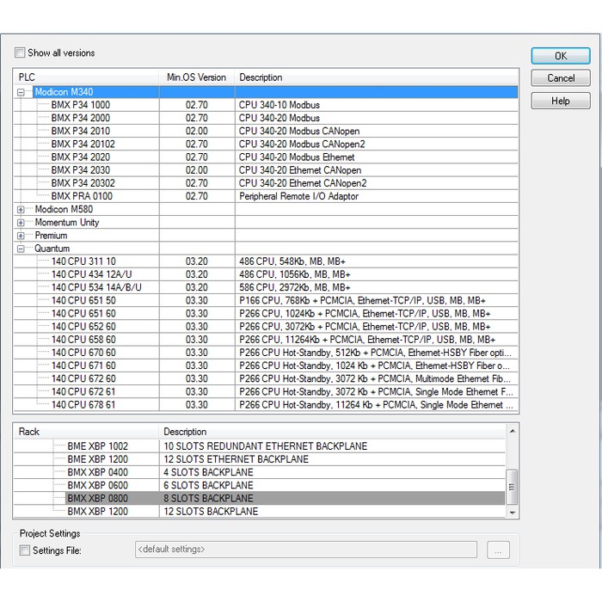This screenshot has height=602, width=602.
Task: Expand the Modicon M580 node
Action: point(21,209)
